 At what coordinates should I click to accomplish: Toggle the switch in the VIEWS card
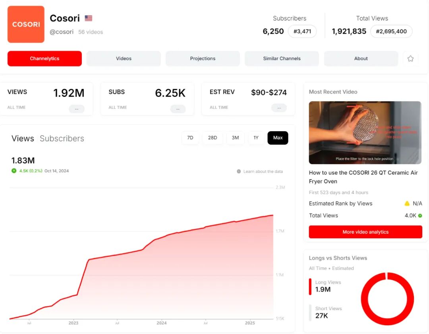click(x=76, y=108)
